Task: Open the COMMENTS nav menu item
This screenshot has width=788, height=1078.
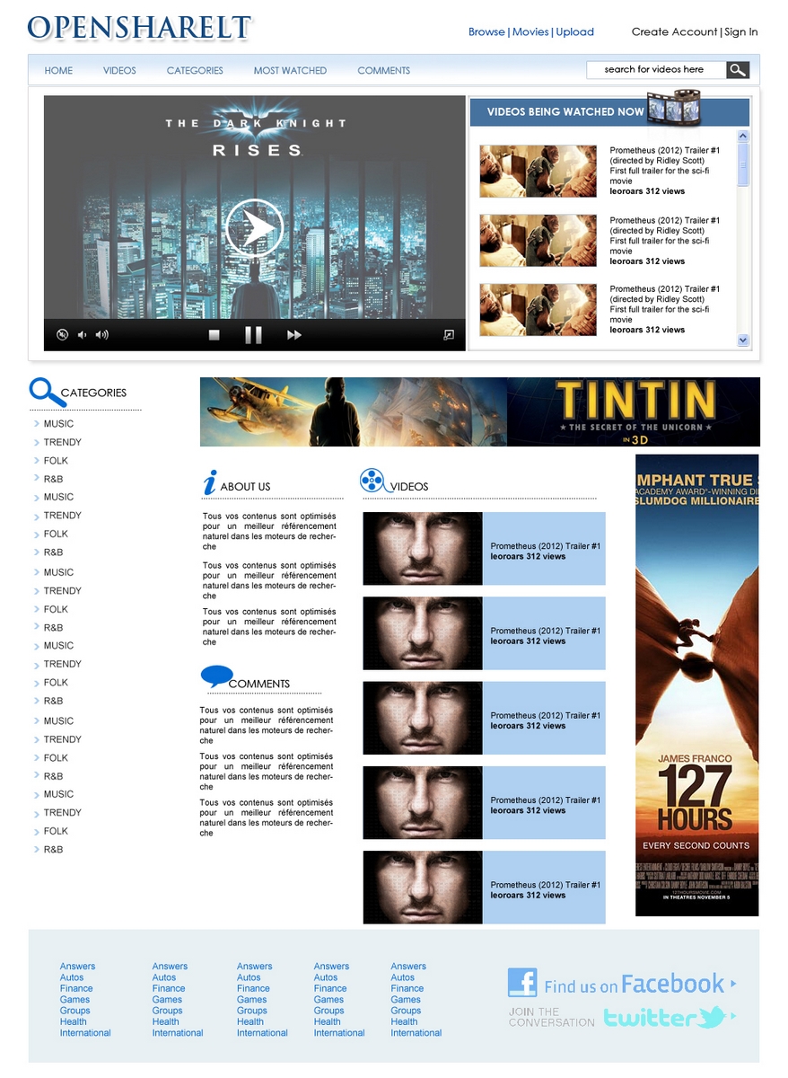Action: pyautogui.click(x=384, y=70)
